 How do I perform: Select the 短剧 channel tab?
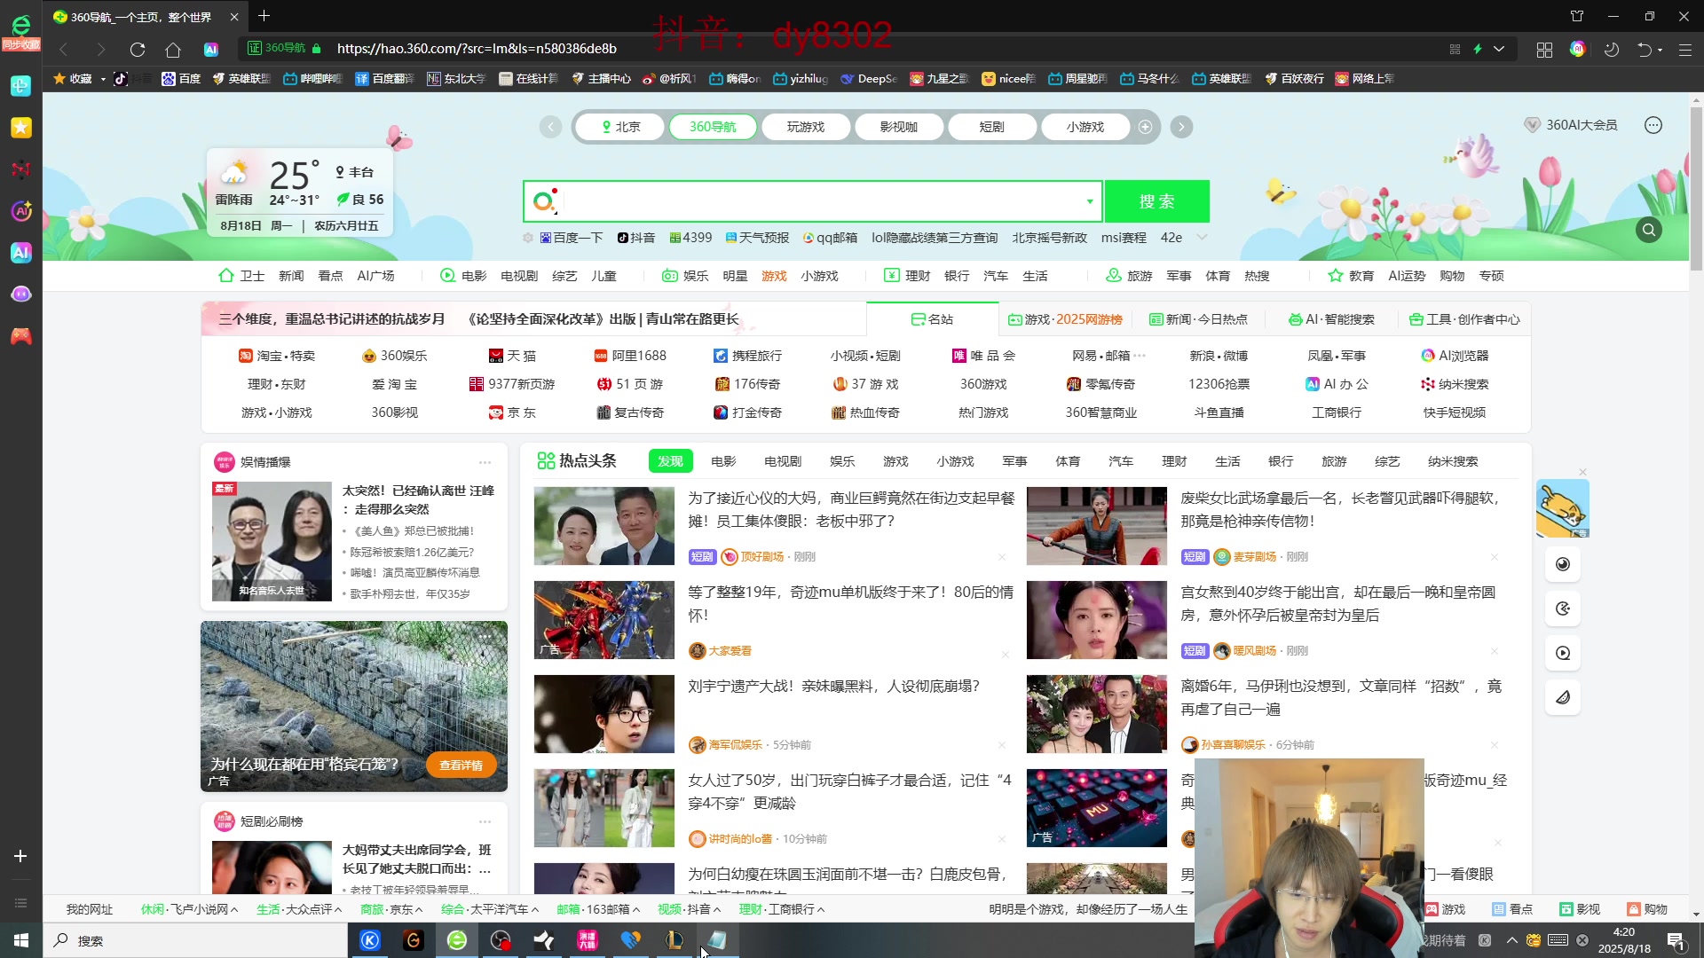point(991,127)
